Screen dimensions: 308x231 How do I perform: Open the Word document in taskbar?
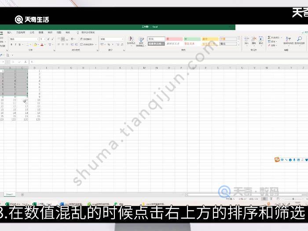pos(71,204)
